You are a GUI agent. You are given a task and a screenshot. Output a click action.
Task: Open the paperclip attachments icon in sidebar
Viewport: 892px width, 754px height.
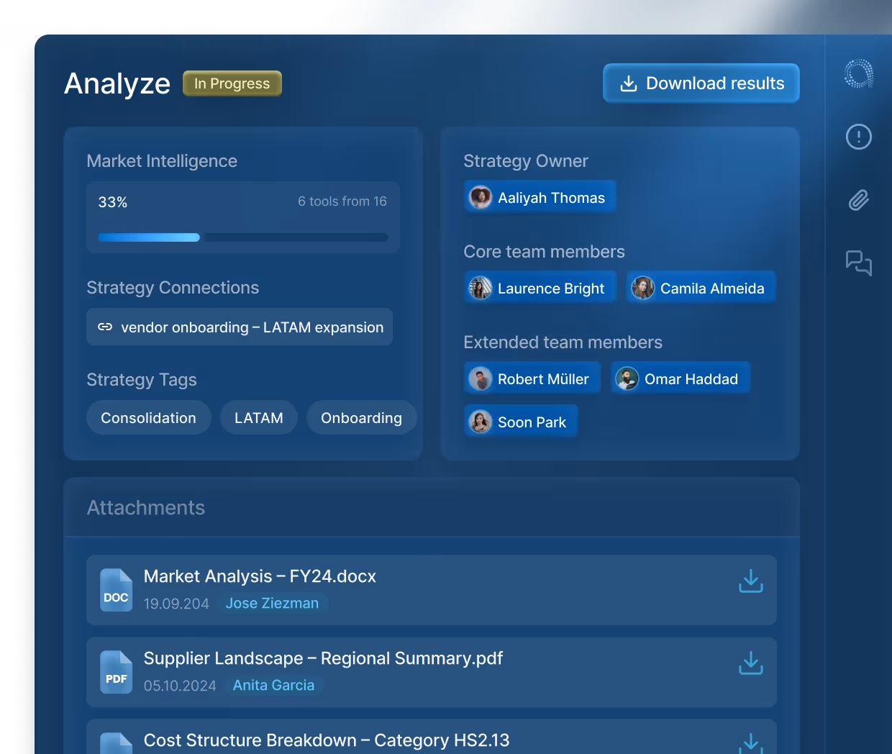click(x=858, y=199)
